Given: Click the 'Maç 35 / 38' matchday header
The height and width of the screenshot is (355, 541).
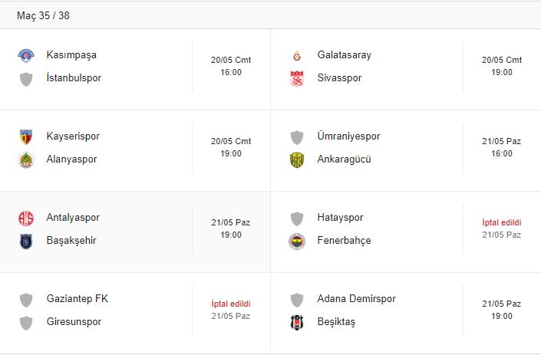Looking at the screenshot, I should (x=43, y=15).
